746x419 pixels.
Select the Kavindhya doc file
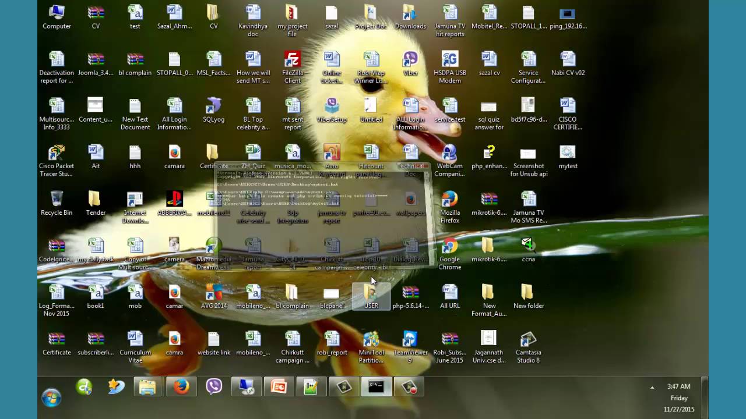click(253, 21)
